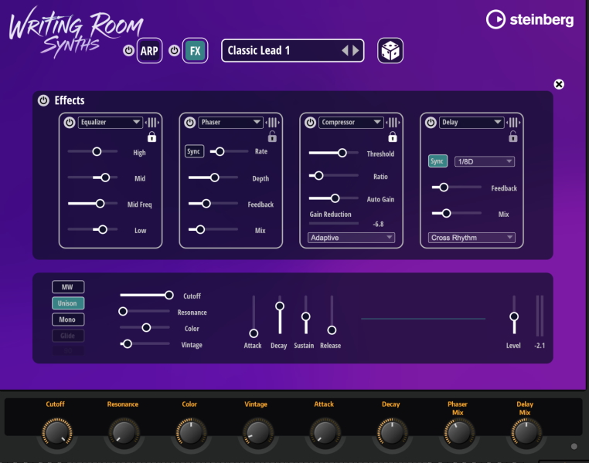The width and height of the screenshot is (589, 463).
Task: Toggle the main Effects power button
Action: [43, 100]
